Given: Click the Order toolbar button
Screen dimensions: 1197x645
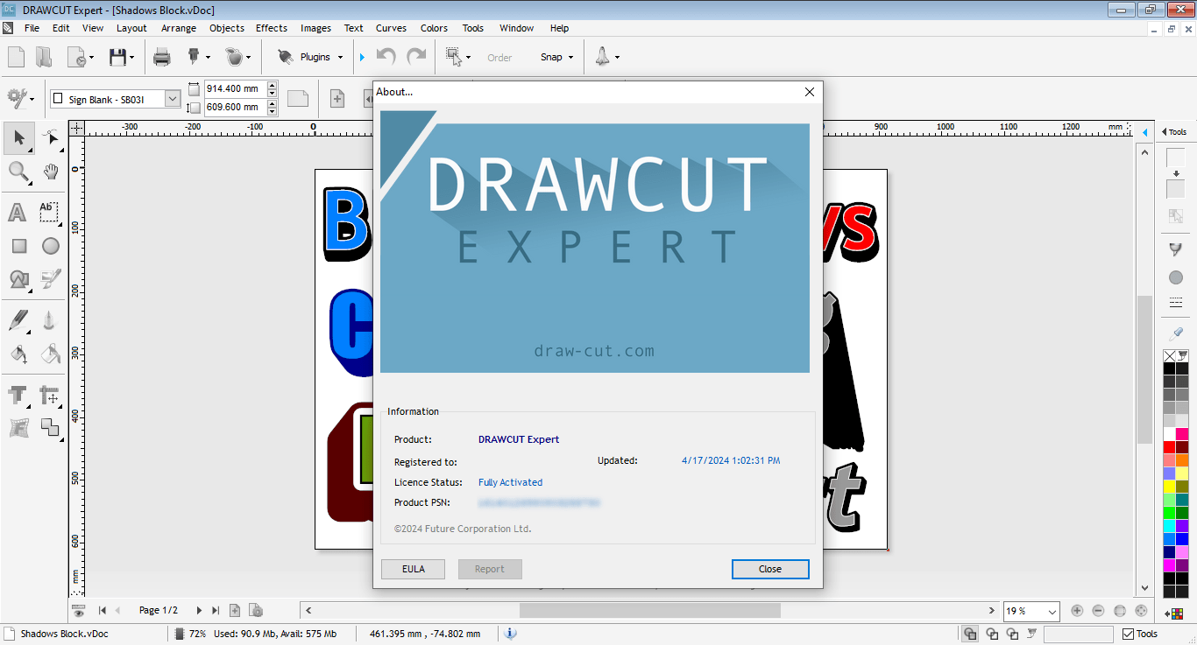Looking at the screenshot, I should (x=499, y=58).
